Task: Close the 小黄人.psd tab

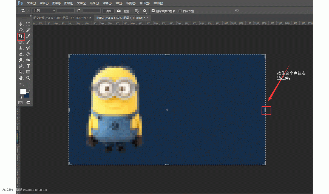Action: coord(148,18)
